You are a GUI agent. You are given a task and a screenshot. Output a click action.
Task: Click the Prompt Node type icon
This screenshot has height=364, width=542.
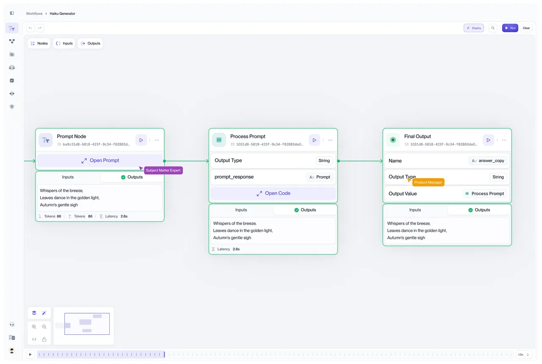point(46,140)
